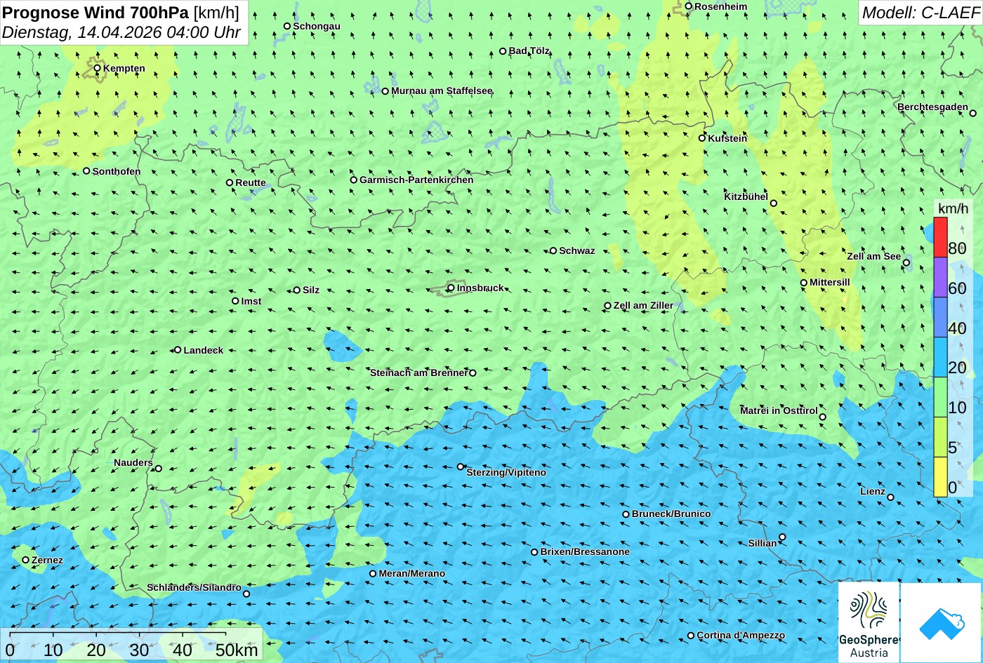Viewport: 983px width, 663px height.
Task: Click the 'km/h' legend heading
Action: 953,208
